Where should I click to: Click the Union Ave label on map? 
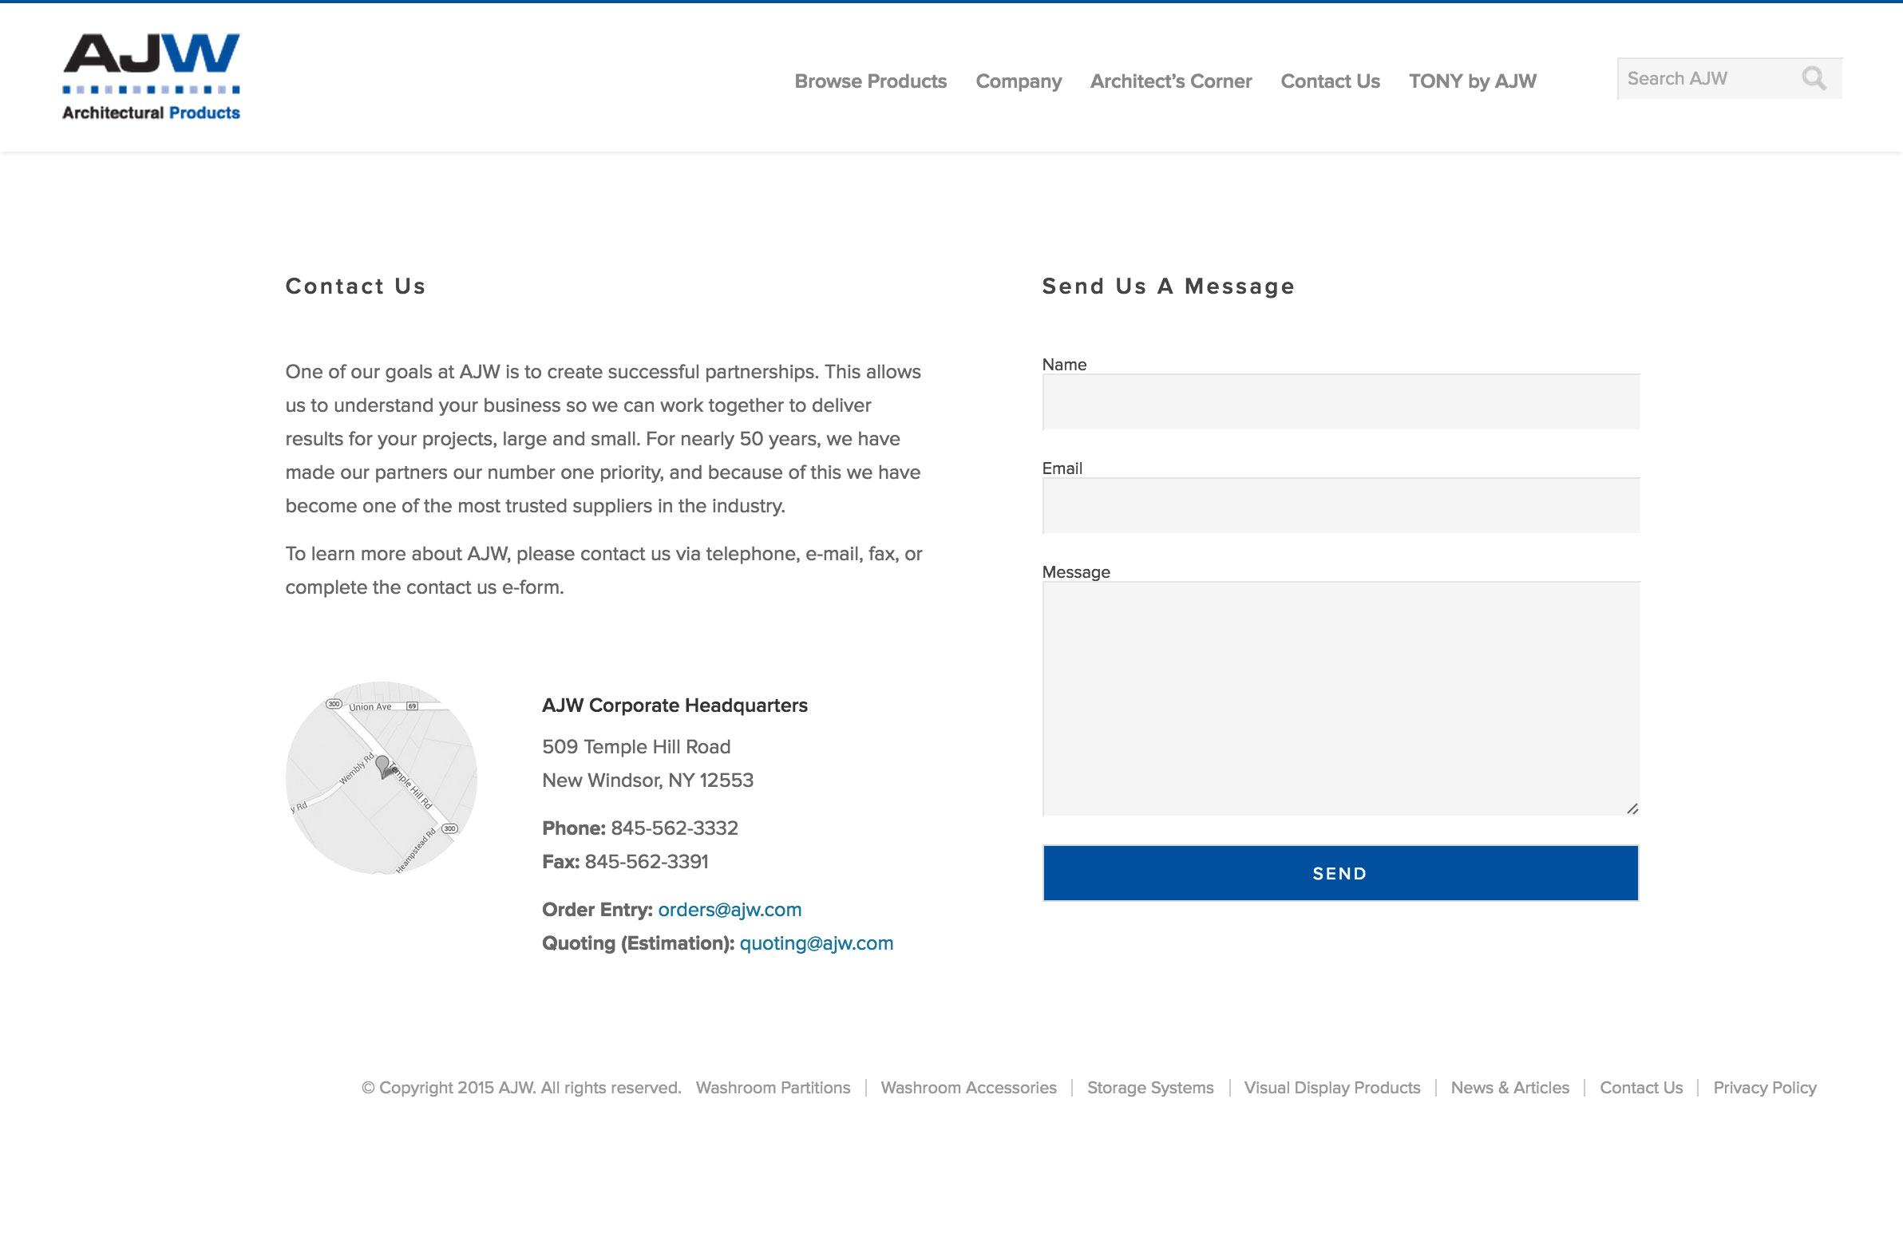370,707
